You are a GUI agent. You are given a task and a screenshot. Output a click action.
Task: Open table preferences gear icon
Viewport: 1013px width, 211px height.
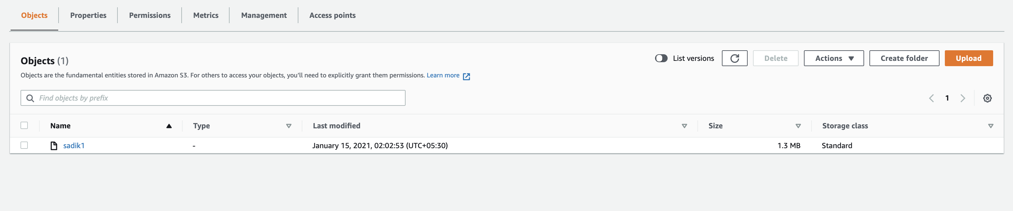pos(987,98)
